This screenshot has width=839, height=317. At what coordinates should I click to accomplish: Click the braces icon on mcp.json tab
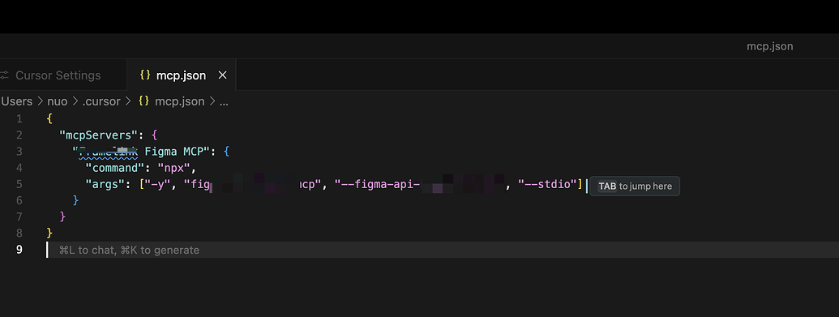point(145,75)
